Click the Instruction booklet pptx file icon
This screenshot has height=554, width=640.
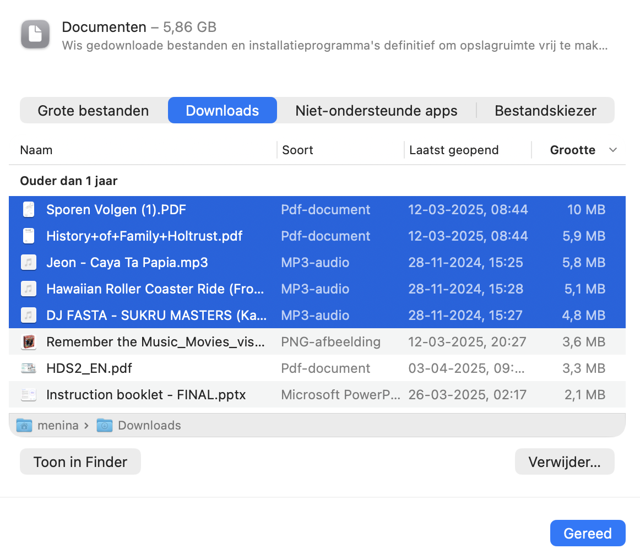[28, 394]
